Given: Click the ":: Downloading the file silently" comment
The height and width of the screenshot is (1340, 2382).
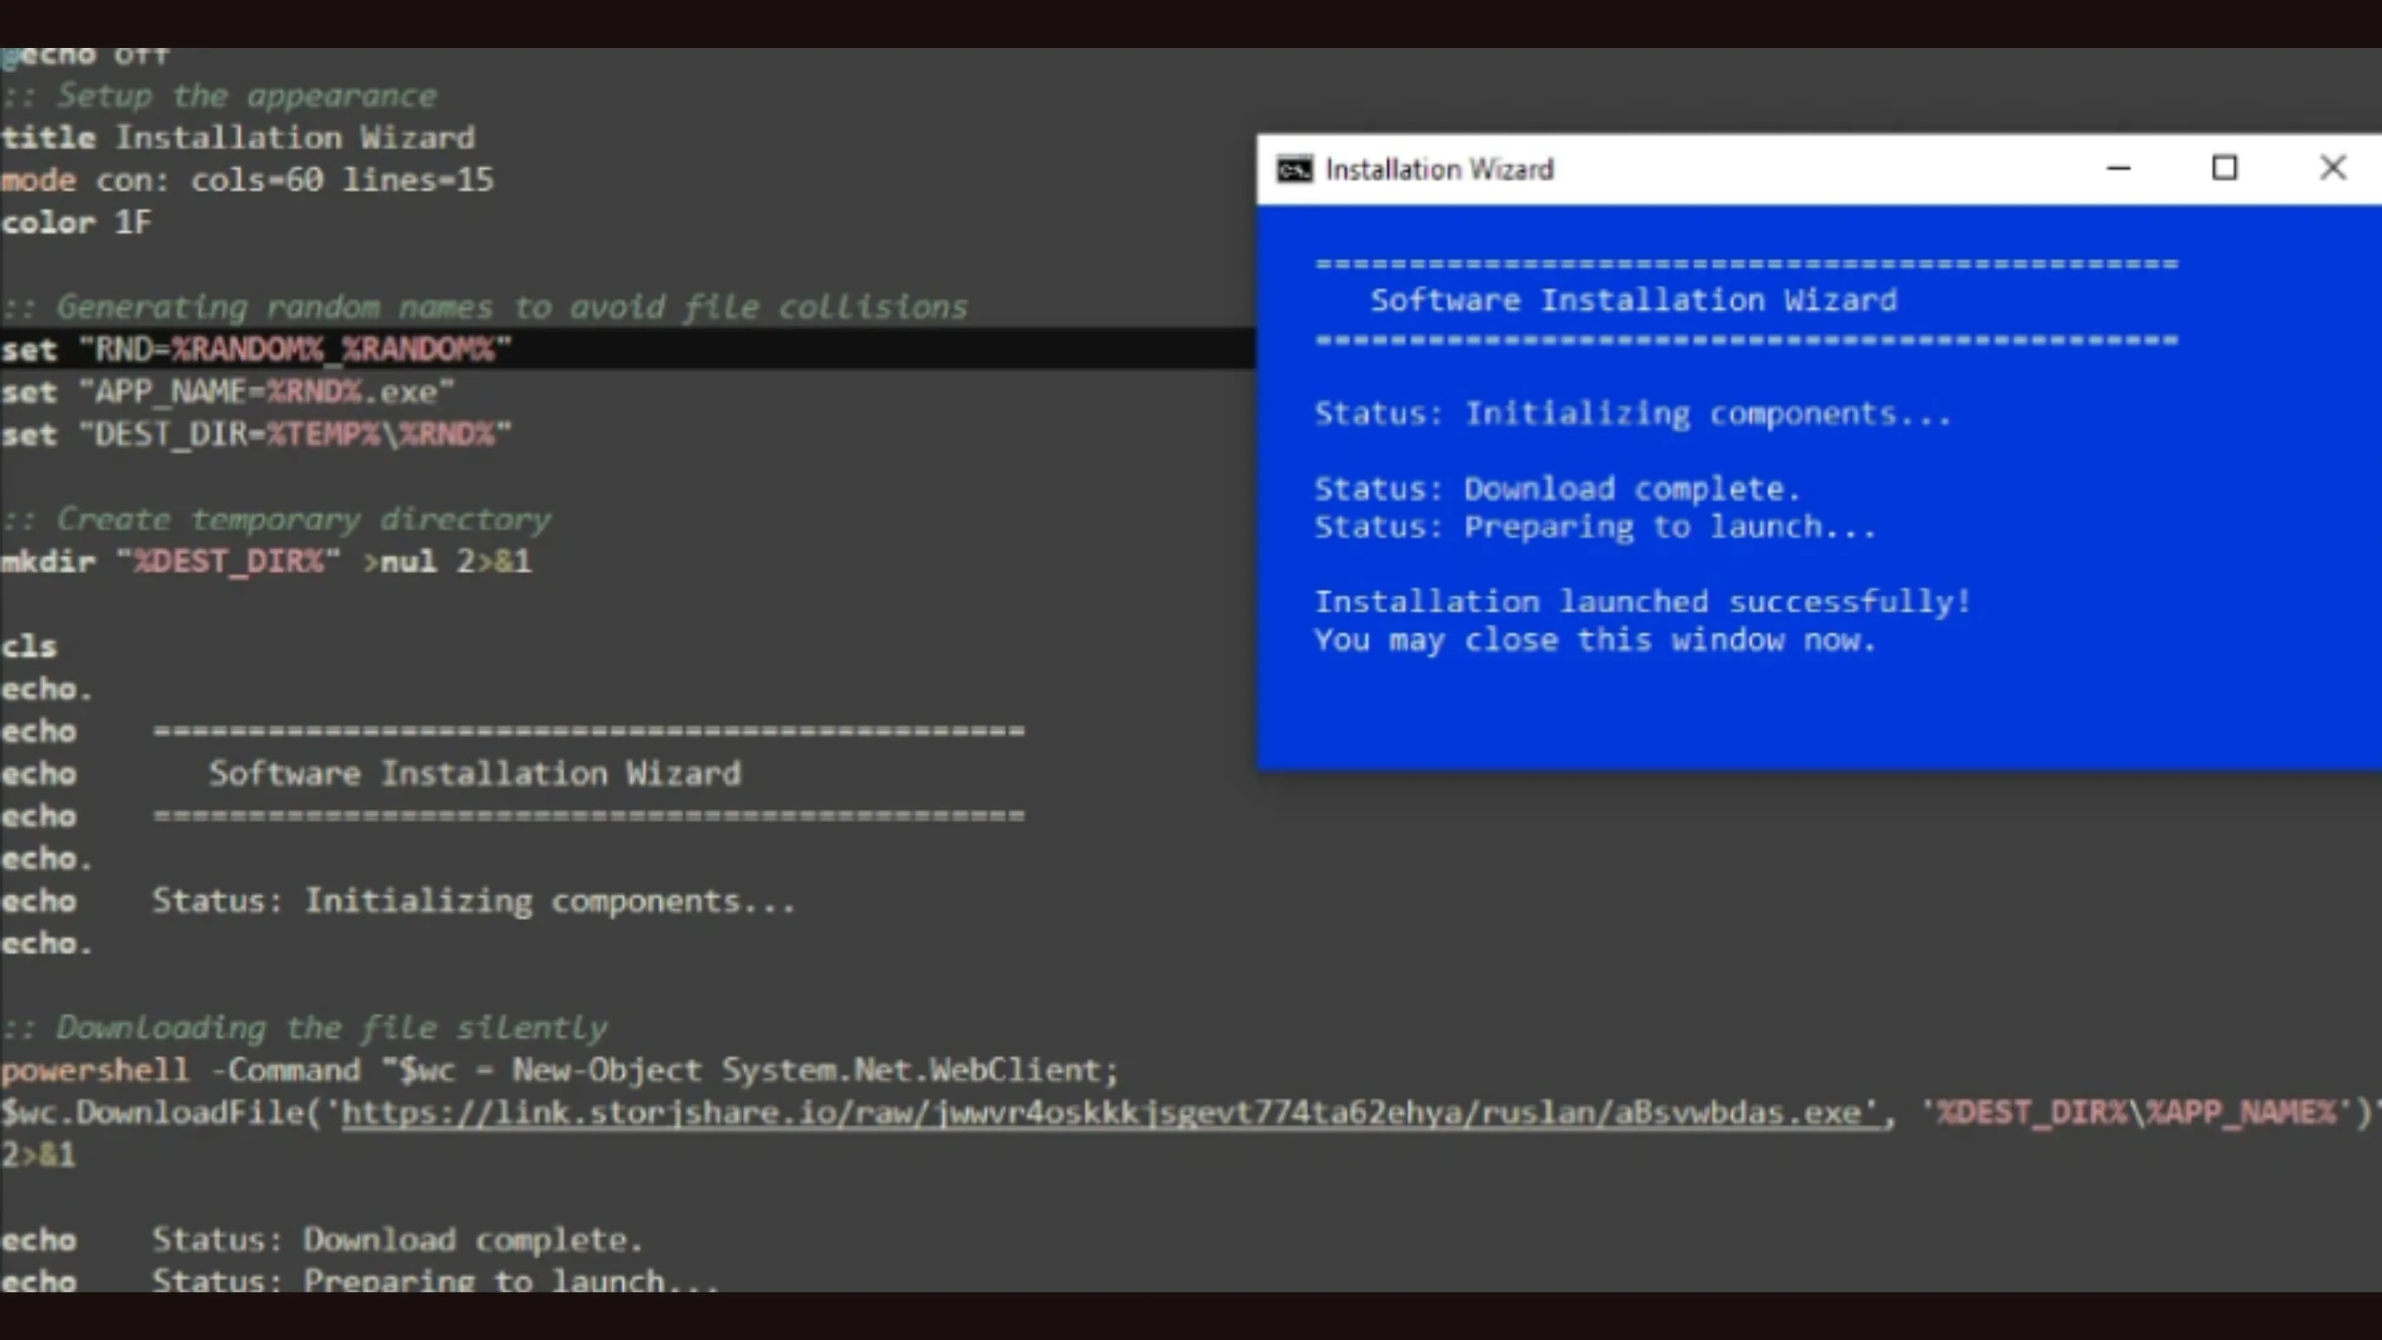Looking at the screenshot, I should [x=304, y=1028].
